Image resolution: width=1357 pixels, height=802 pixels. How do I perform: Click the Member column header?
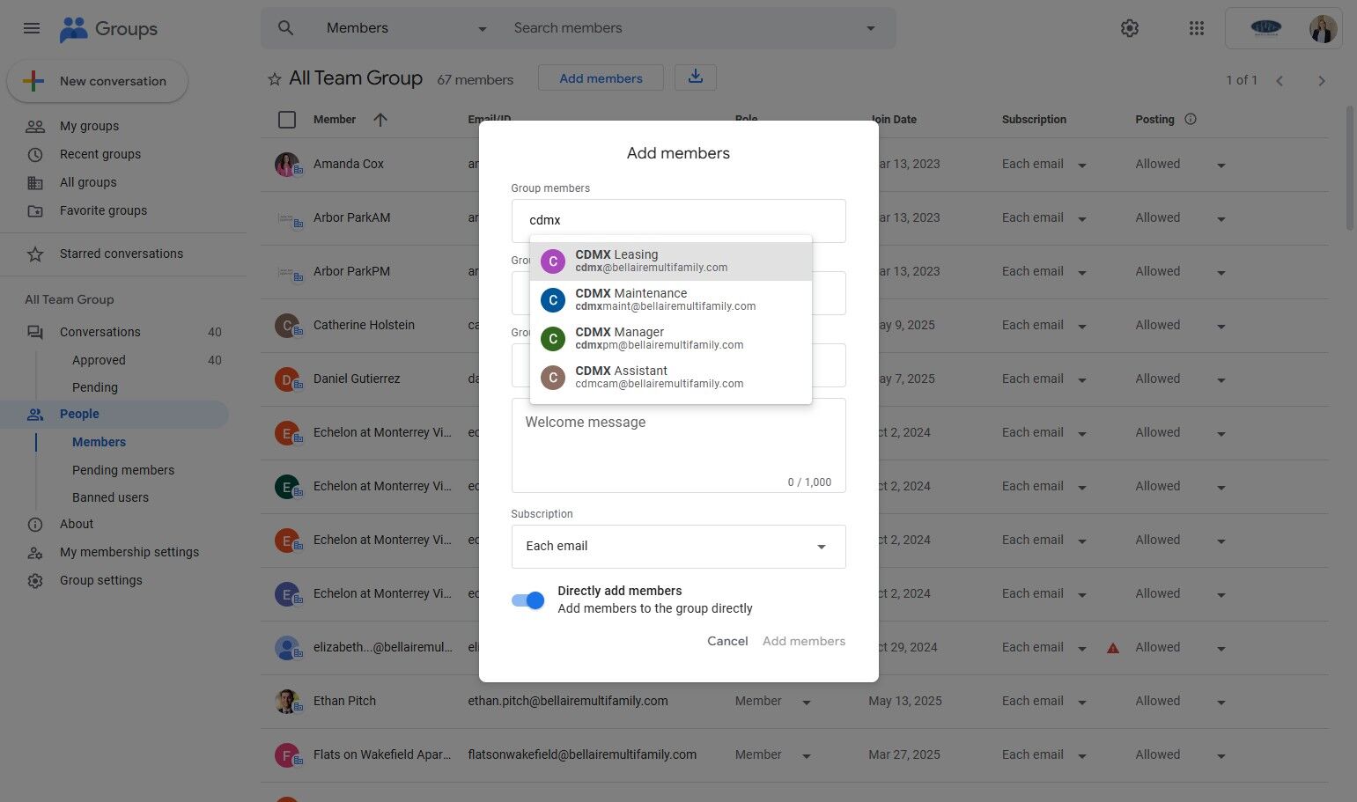[335, 120]
